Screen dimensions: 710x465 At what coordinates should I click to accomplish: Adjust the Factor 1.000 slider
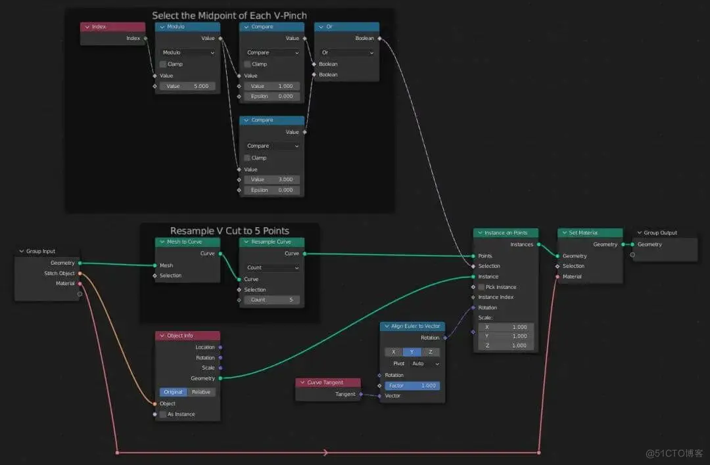pos(412,386)
